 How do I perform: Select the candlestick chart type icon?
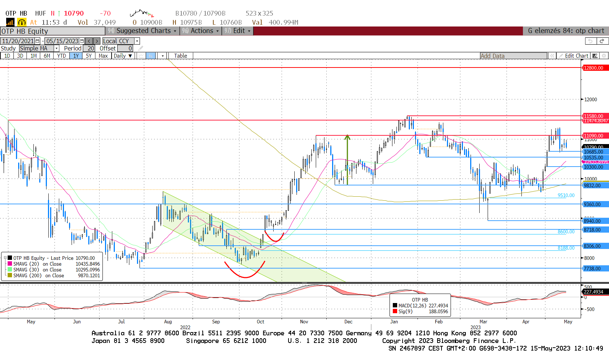coord(151,56)
